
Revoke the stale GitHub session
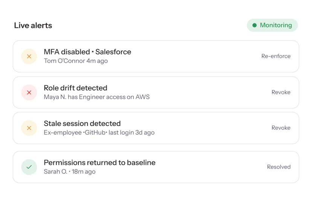[281, 128]
